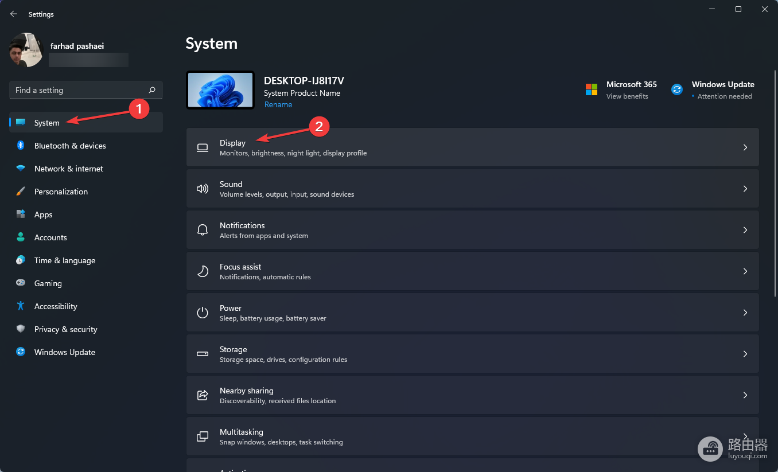Click the Rename link under PC name
The width and height of the screenshot is (778, 472).
pos(278,104)
